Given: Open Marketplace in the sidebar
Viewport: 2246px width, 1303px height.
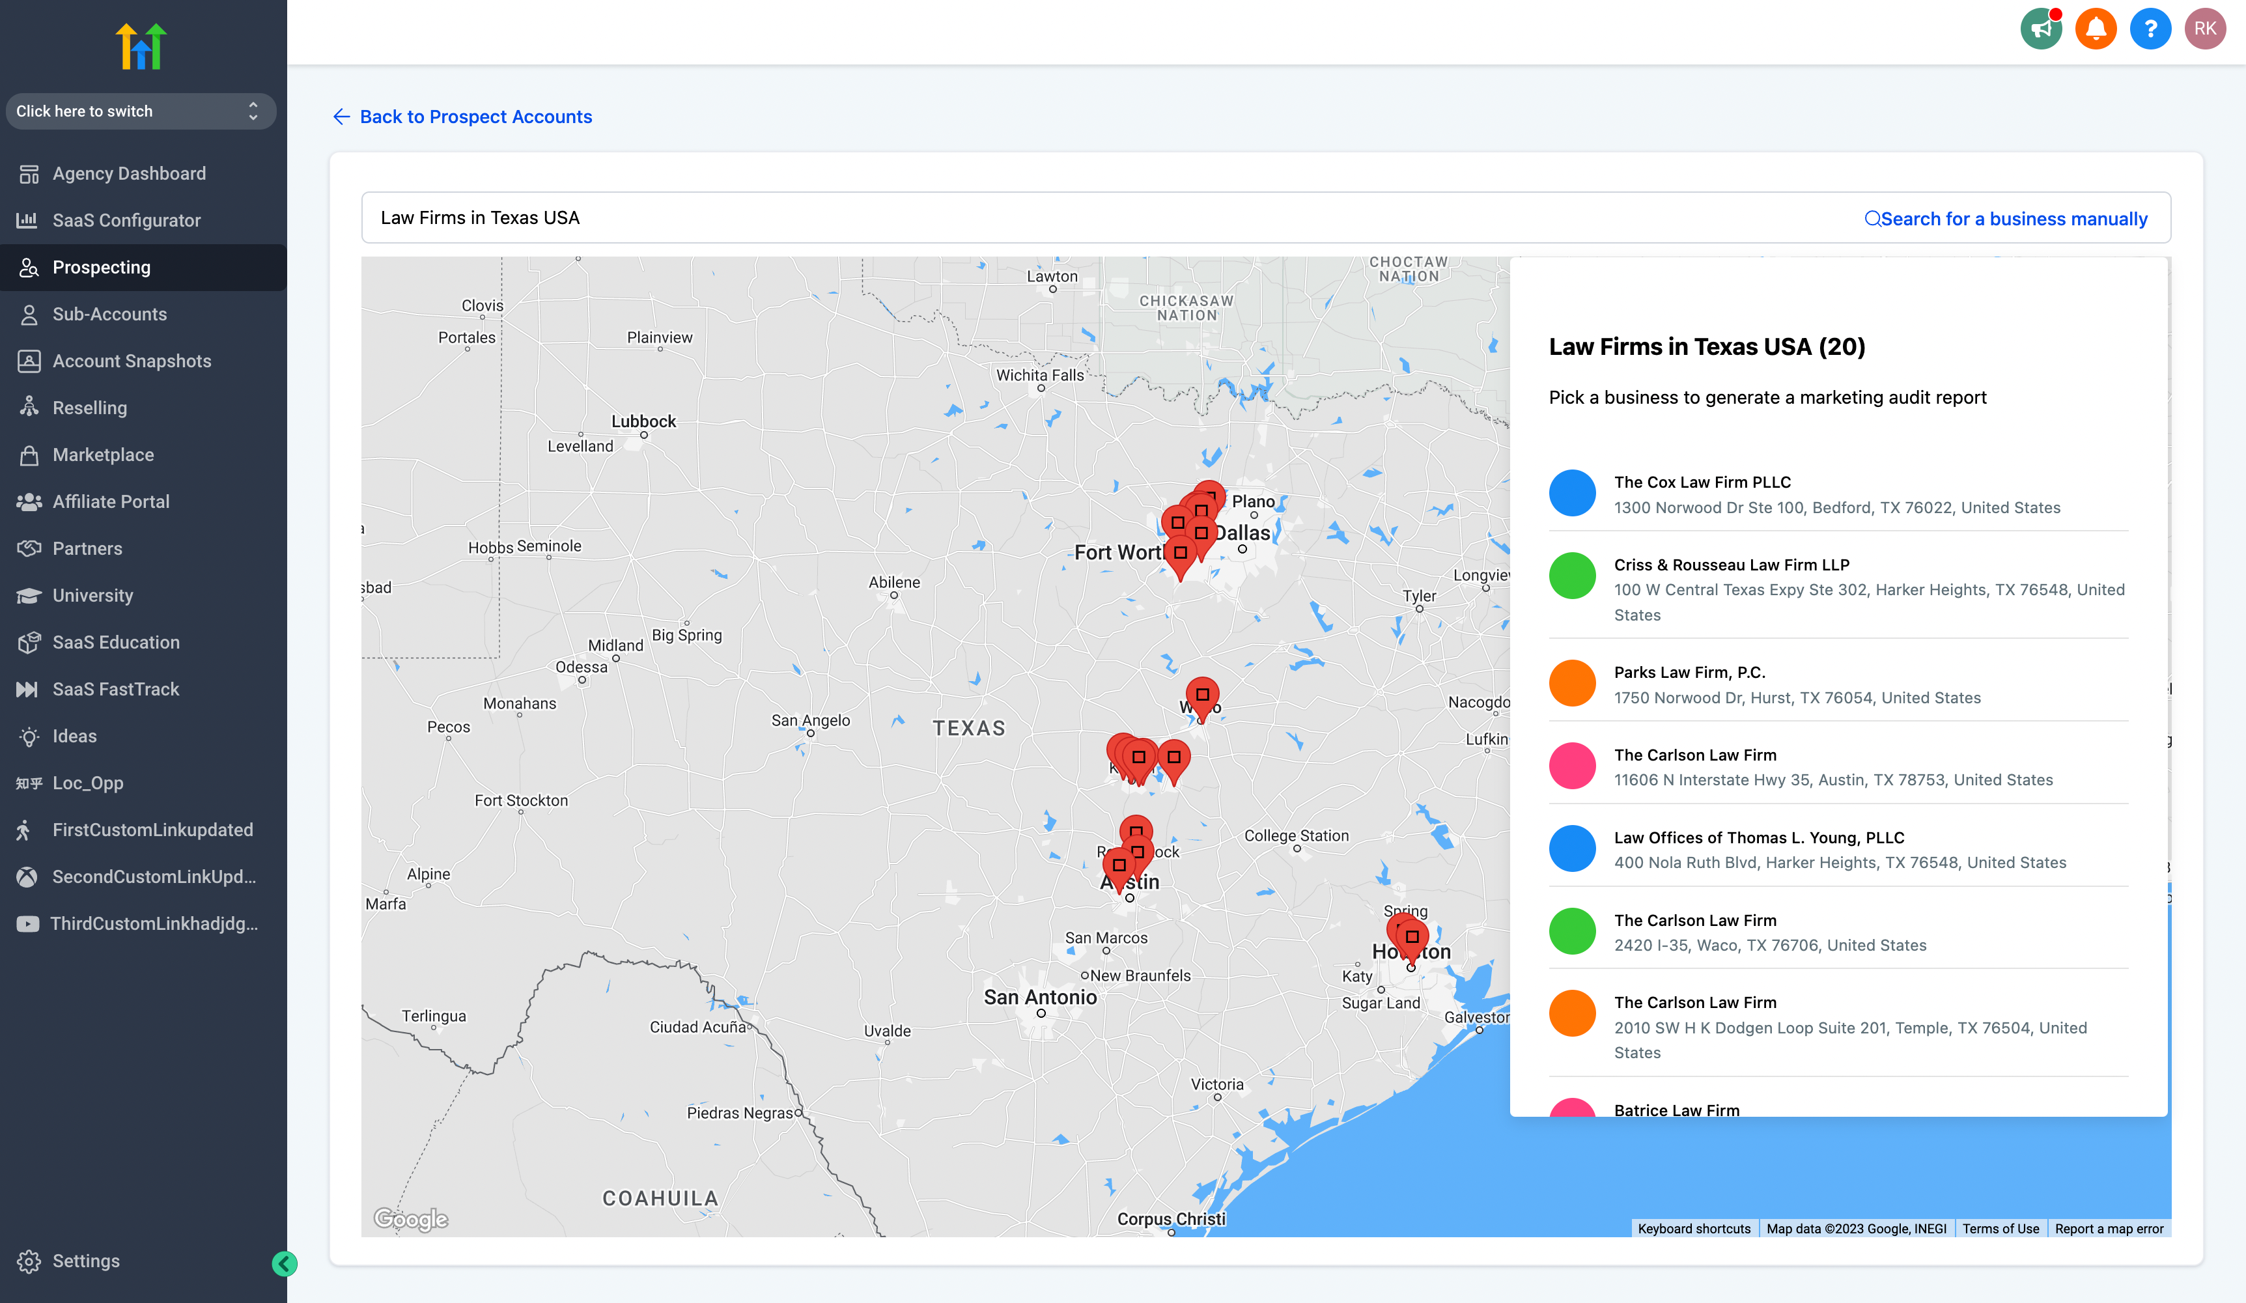Looking at the screenshot, I should point(143,455).
